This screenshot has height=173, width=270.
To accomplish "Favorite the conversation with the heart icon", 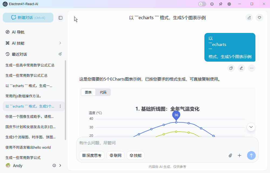I will point(259,18).
